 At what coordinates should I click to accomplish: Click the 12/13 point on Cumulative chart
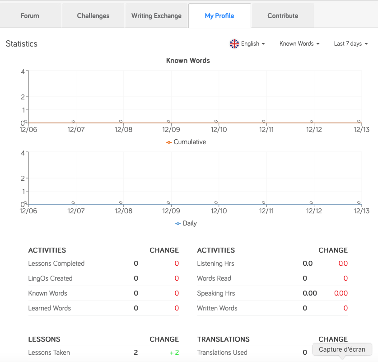pyautogui.click(x=359, y=121)
